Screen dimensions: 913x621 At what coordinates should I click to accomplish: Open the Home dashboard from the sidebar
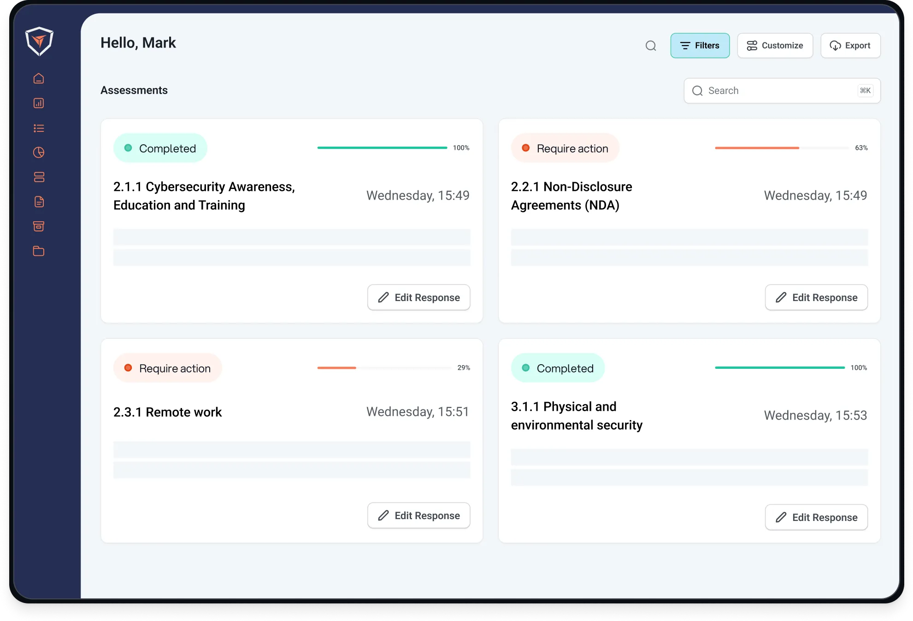click(x=39, y=78)
